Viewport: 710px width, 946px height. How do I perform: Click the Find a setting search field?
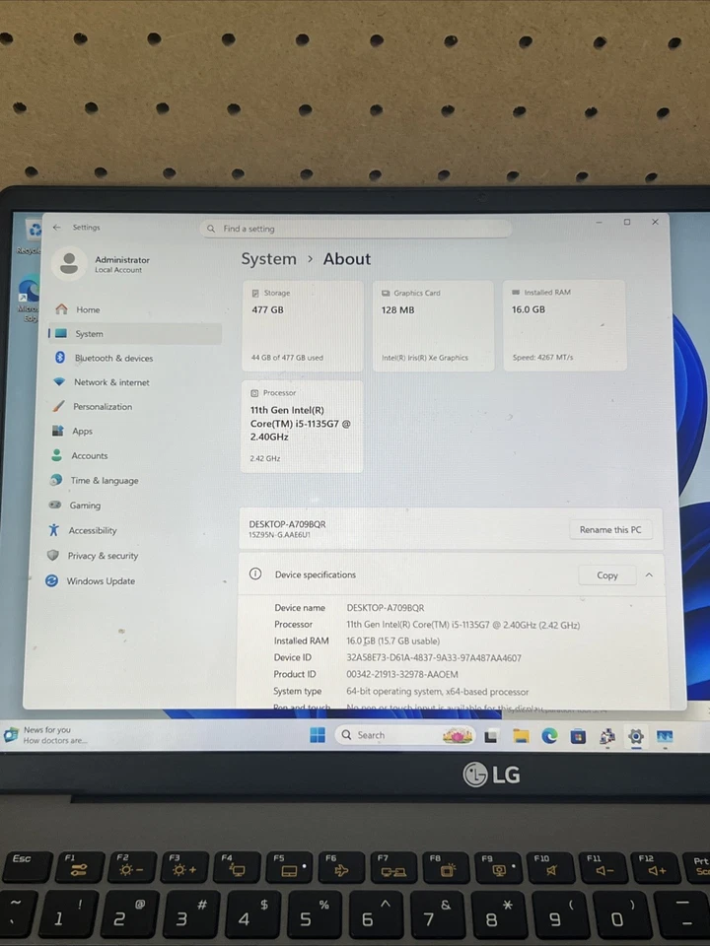pos(356,229)
